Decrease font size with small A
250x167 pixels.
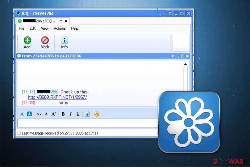(46, 114)
